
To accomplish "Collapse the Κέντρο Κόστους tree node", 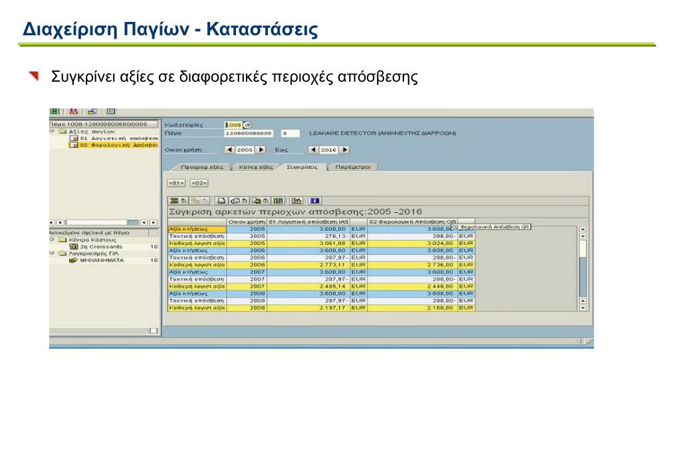I will pos(53,239).
